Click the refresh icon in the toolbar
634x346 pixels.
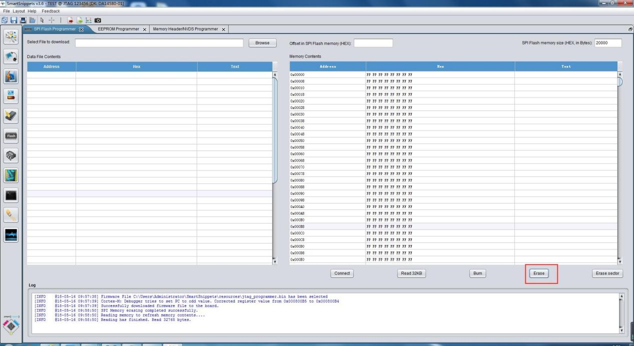coord(5,20)
